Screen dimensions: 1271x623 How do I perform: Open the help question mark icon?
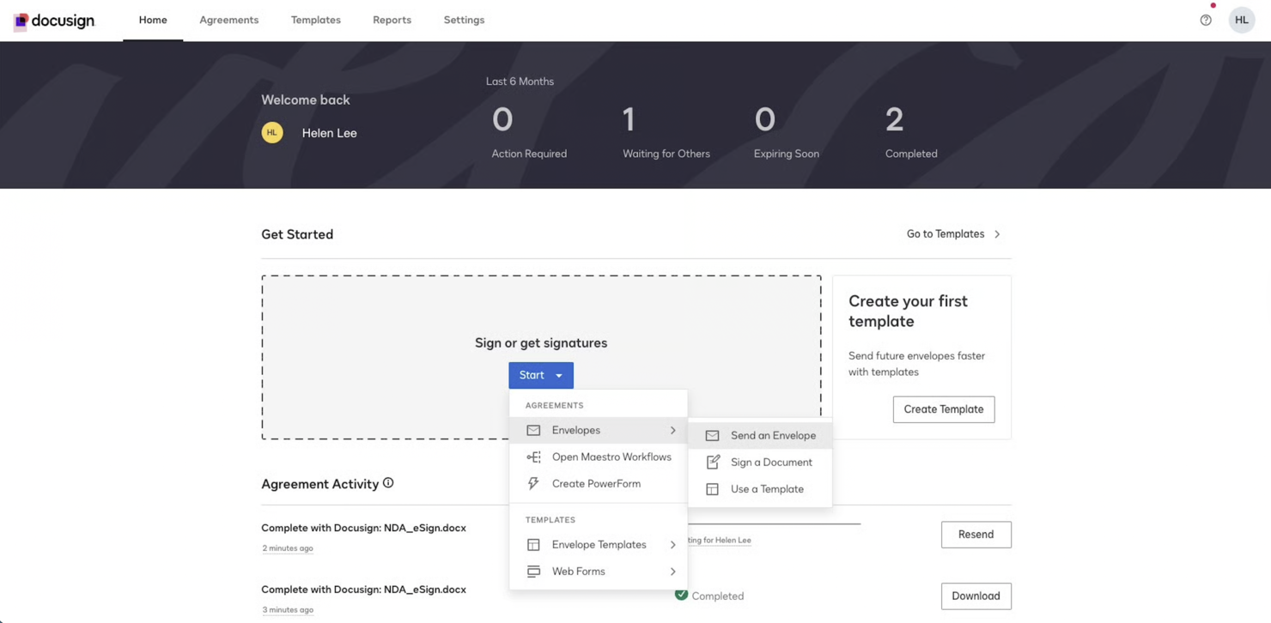(x=1206, y=20)
